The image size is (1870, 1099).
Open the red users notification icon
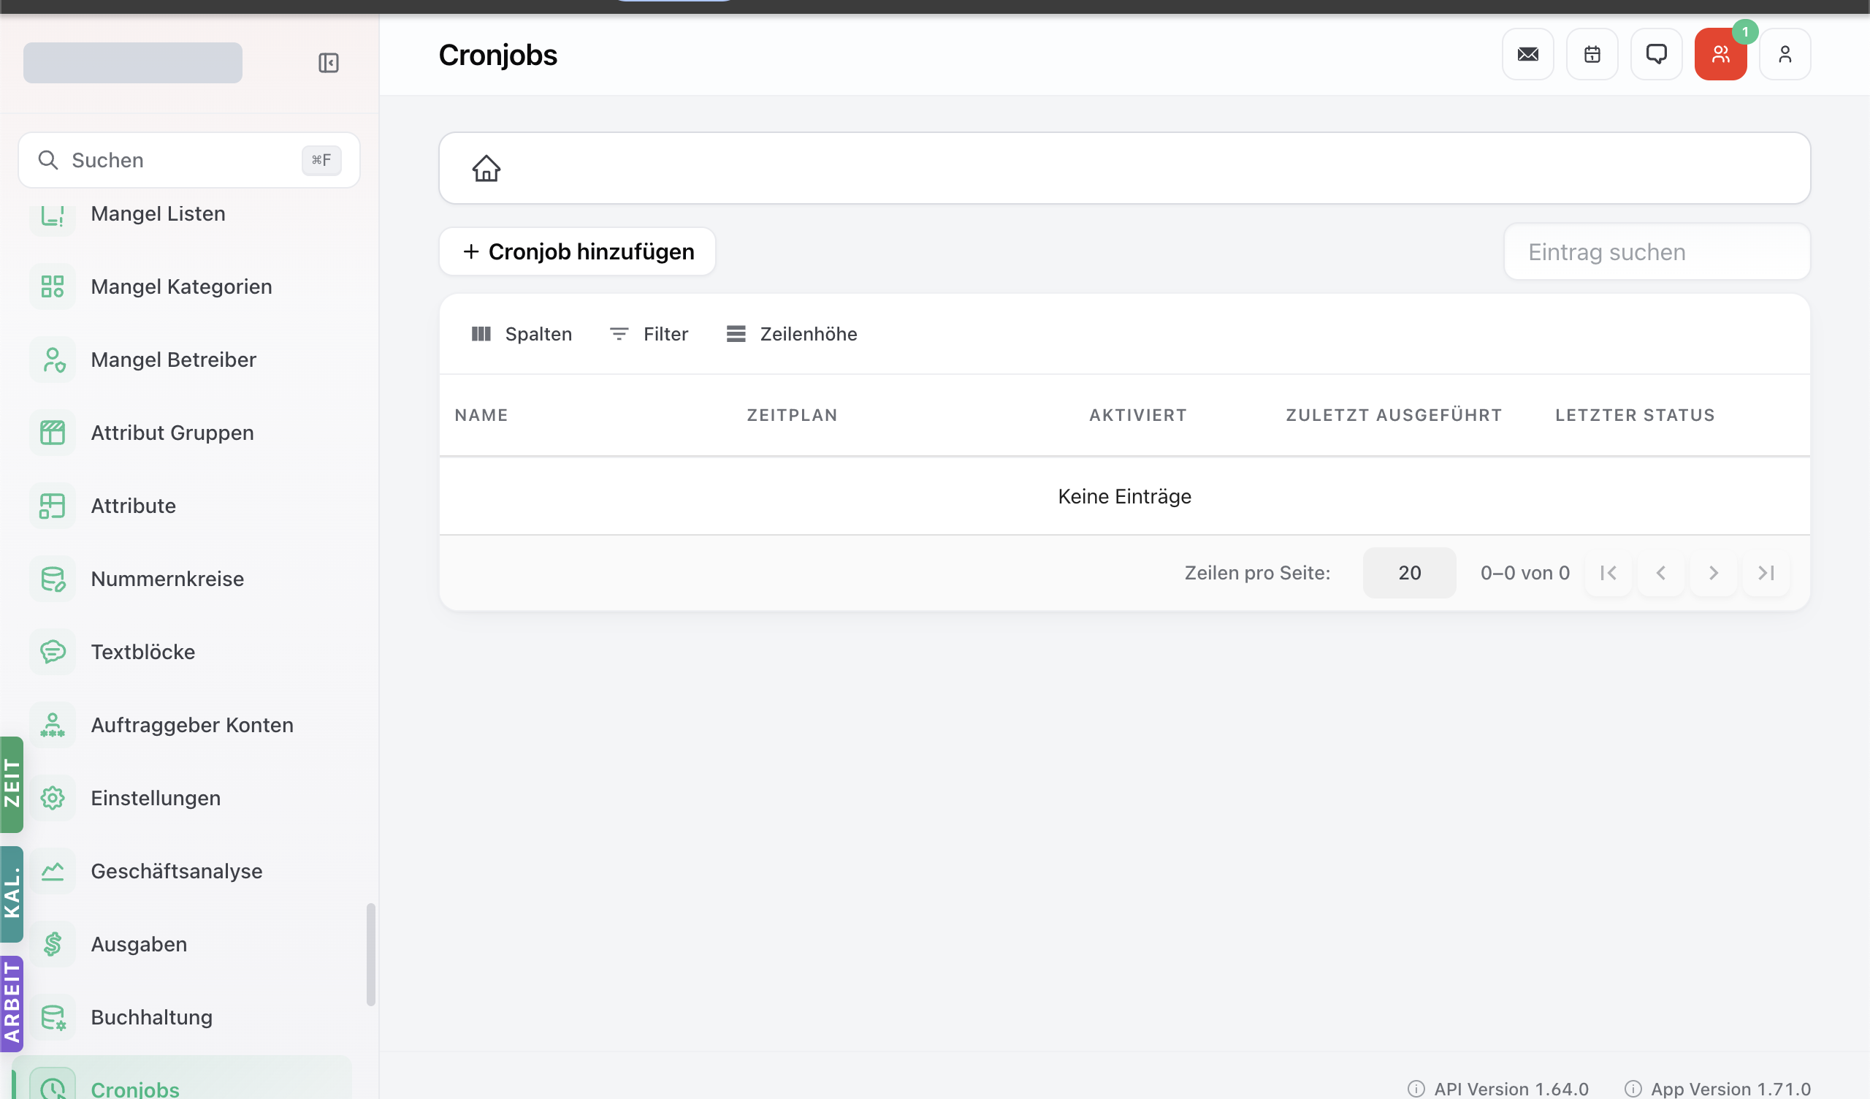1721,54
